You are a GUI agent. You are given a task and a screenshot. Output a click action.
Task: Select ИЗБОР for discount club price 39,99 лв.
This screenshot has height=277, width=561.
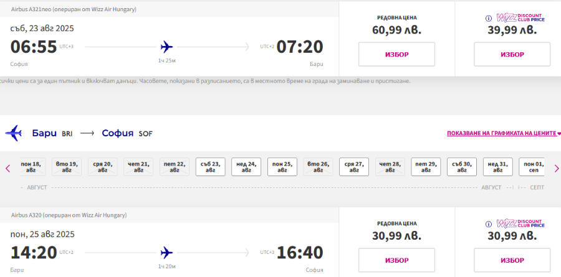[512, 54]
